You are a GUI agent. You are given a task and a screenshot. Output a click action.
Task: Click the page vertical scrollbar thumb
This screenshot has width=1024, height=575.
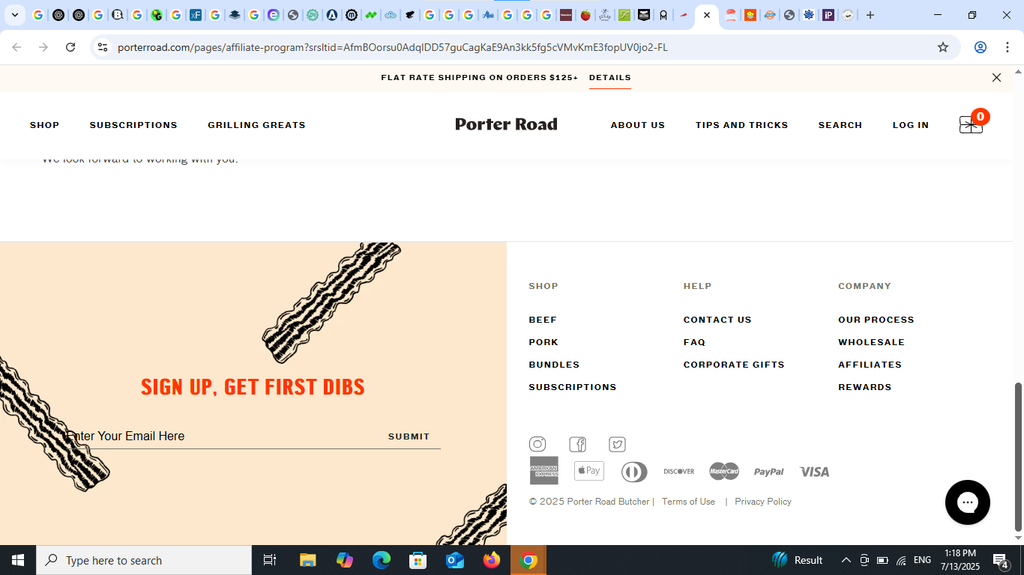(x=1018, y=457)
